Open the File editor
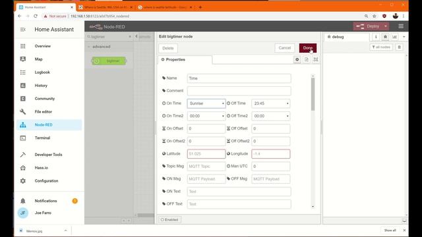 (44, 112)
